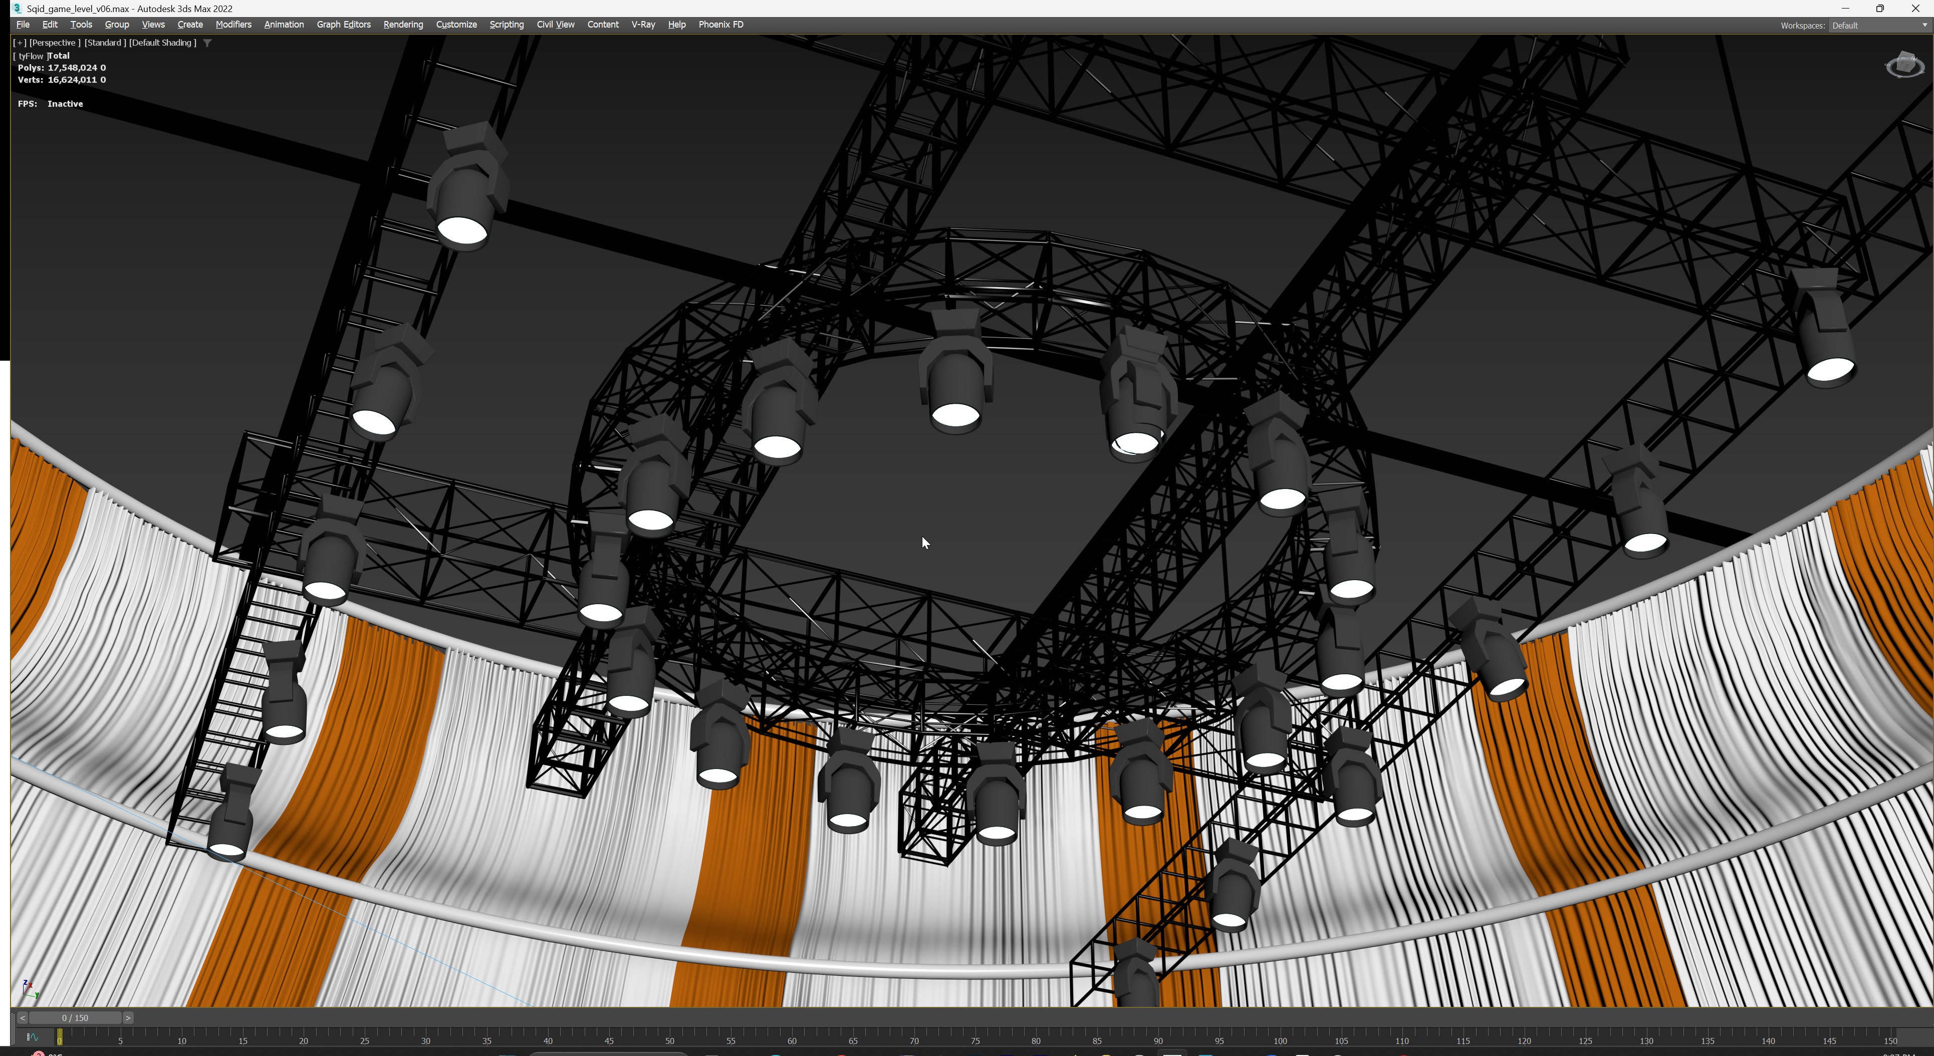Screen dimensions: 1934x1056
Task: Open the Modifiers menu
Action: (233, 25)
